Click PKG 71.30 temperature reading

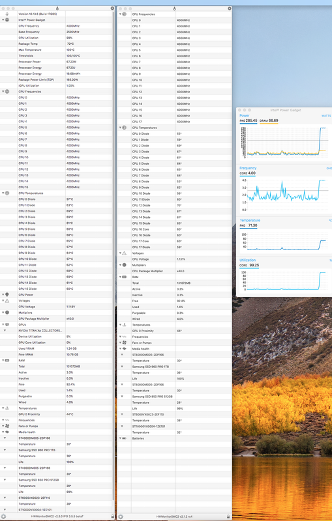[x=249, y=225]
